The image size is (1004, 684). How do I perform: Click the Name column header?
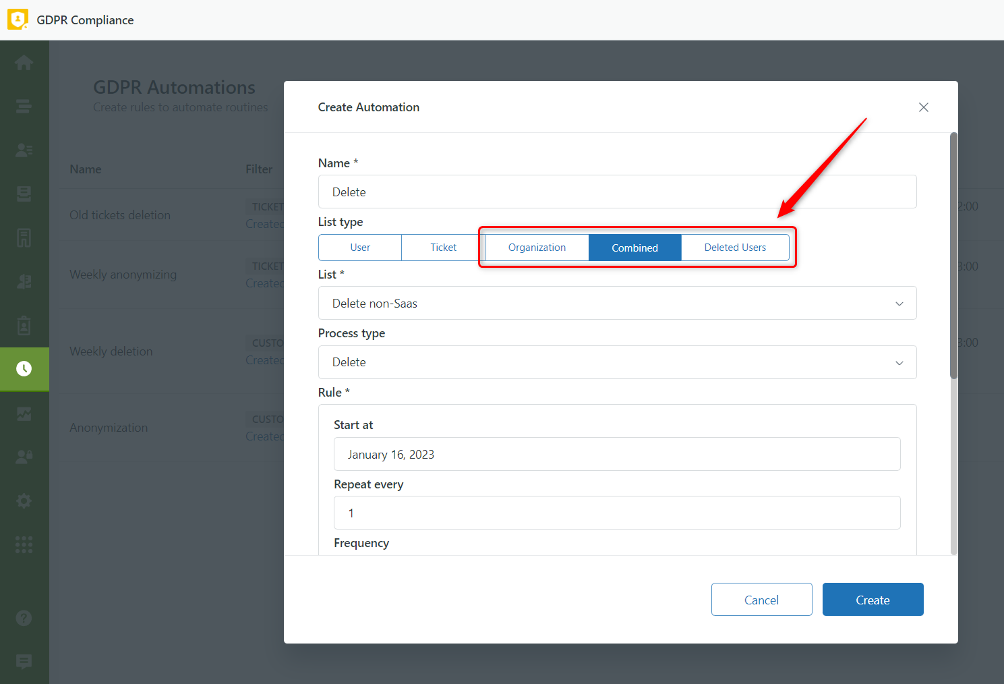pyautogui.click(x=86, y=169)
